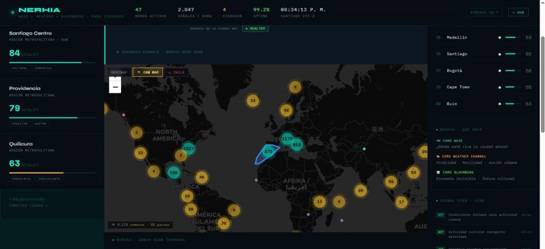This screenshot has width=545, height=249.
Task: Click the GASTRO tag
Action: click(41, 123)
